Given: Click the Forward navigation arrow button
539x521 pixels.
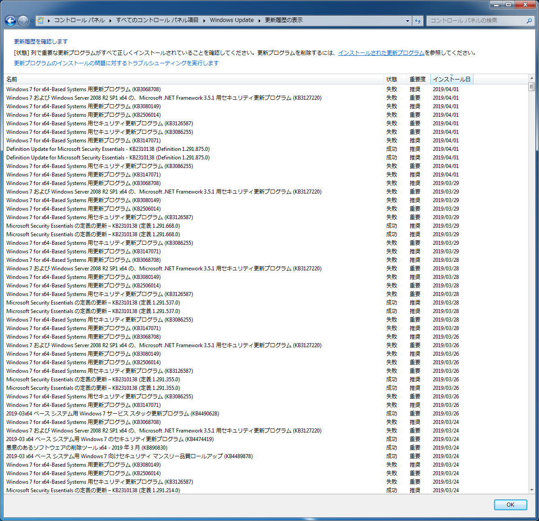Looking at the screenshot, I should point(23,21).
